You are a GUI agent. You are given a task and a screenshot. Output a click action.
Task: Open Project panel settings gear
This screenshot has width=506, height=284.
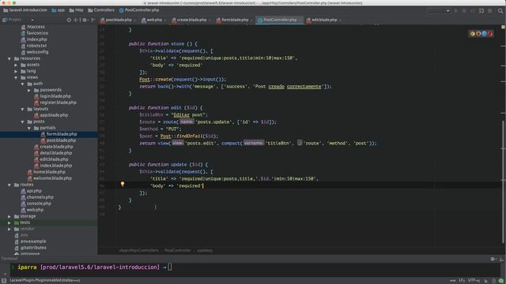click(x=85, y=20)
